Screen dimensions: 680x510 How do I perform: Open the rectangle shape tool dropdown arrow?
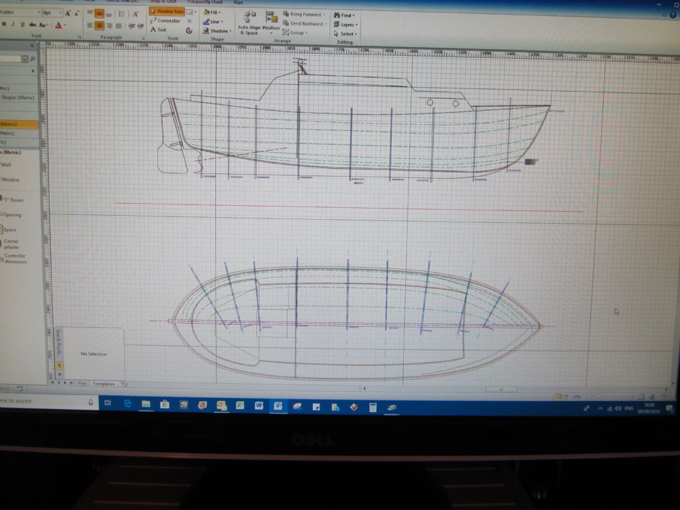click(x=195, y=12)
